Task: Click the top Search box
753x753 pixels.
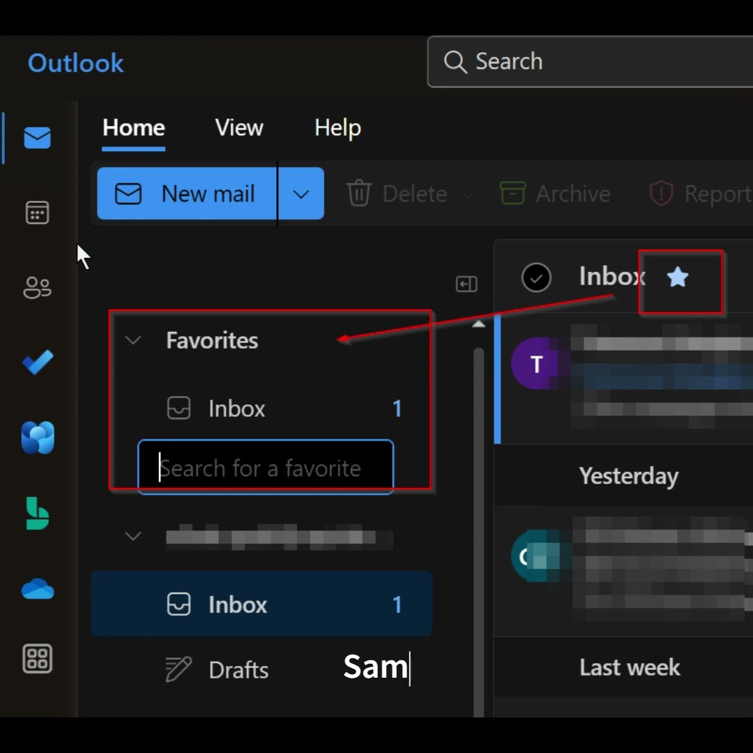Action: [590, 62]
